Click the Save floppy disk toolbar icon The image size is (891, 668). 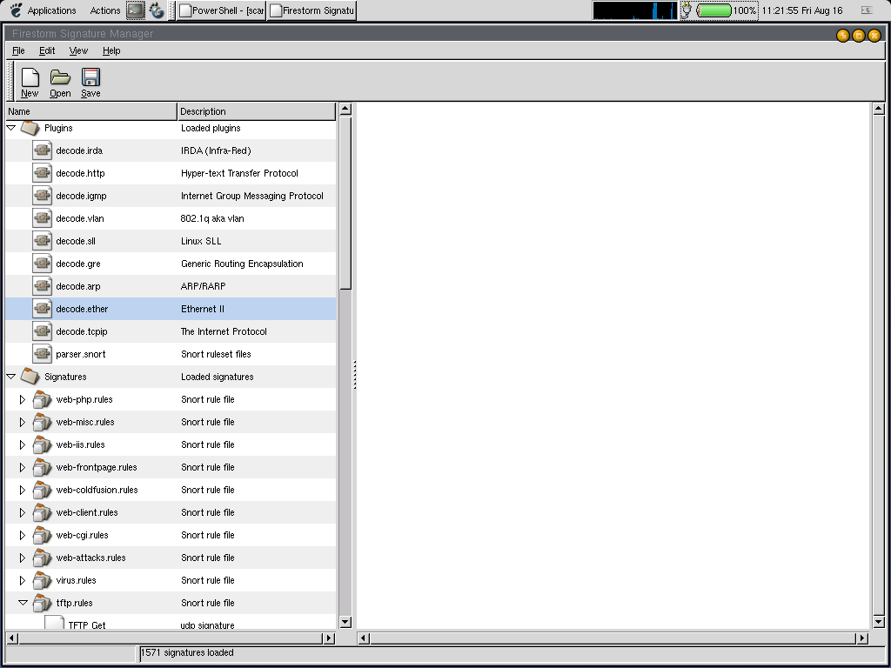(x=90, y=77)
